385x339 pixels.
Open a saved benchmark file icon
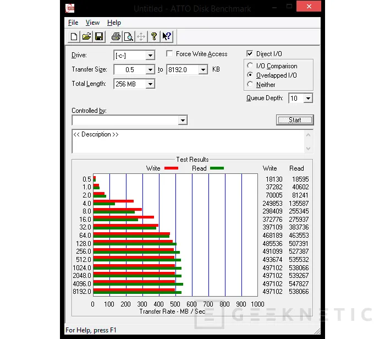pos(86,37)
